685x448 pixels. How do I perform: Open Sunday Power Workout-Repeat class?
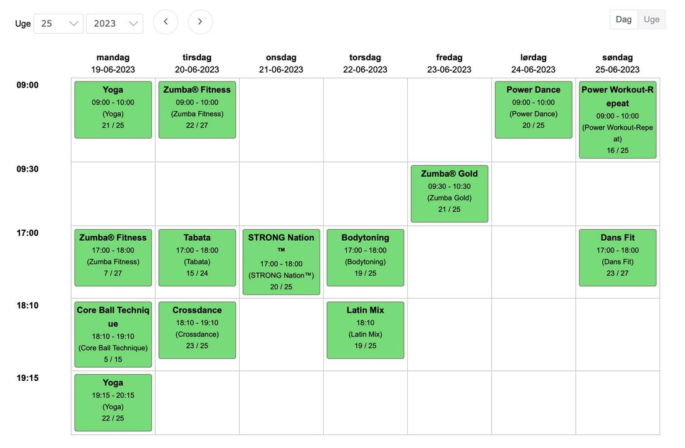[x=618, y=119]
